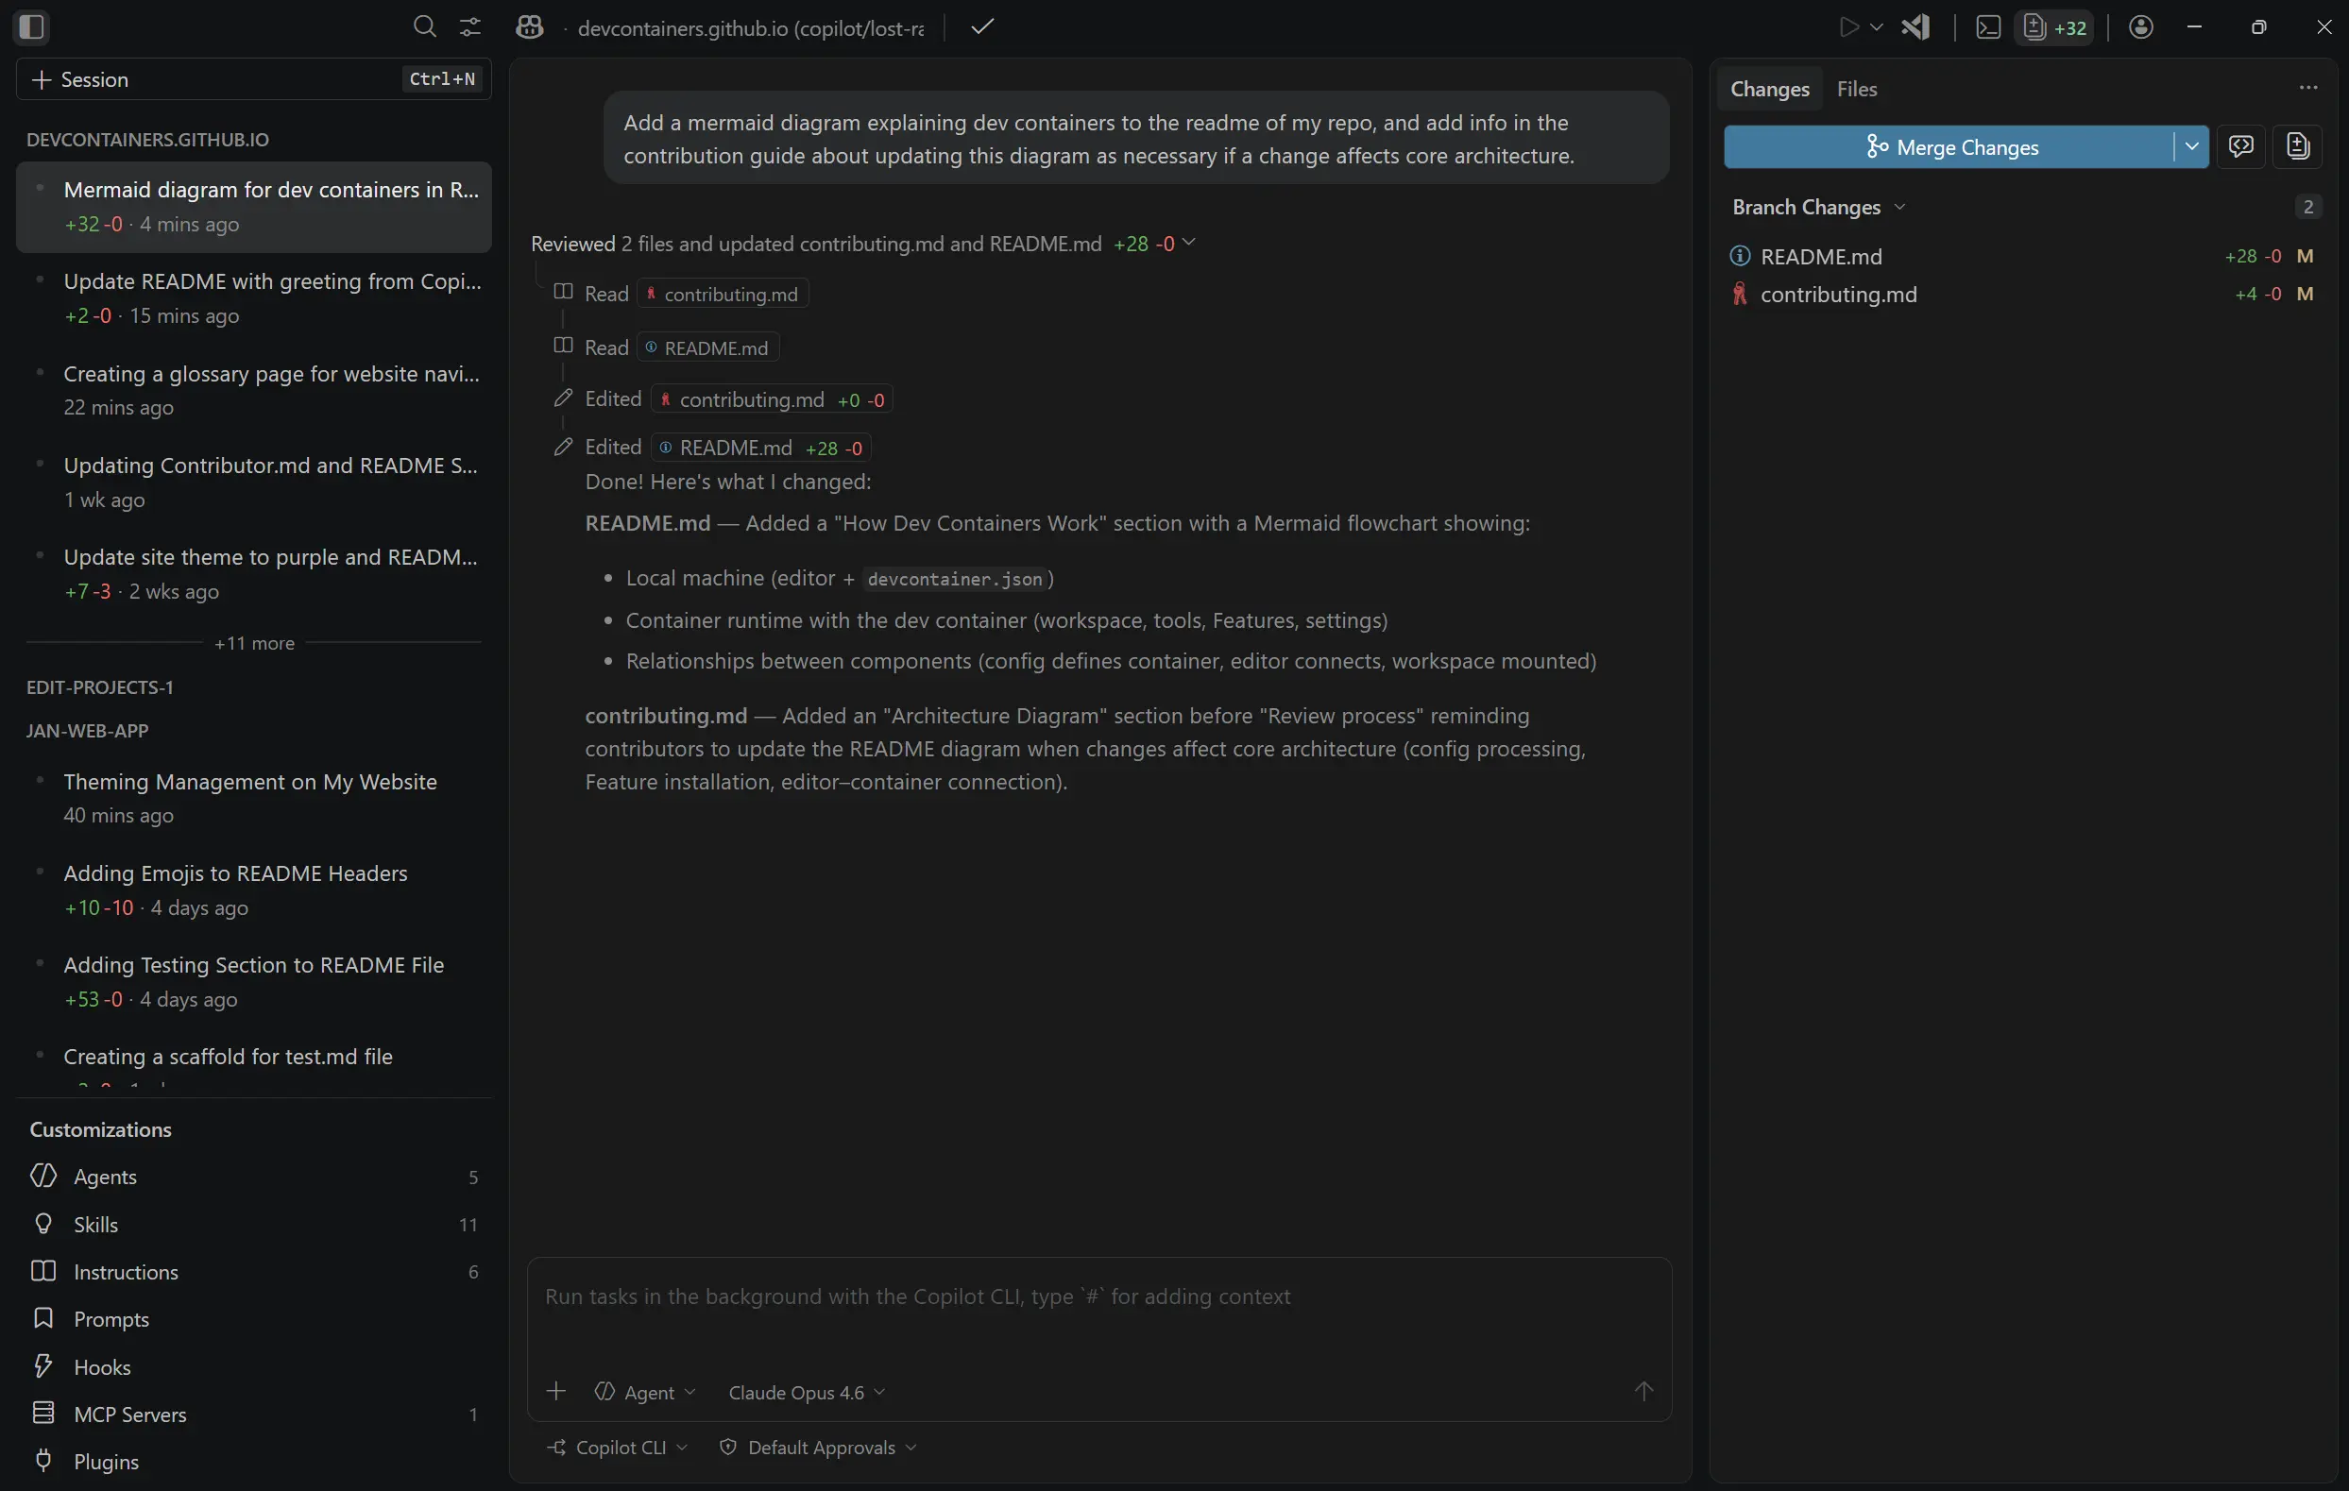2349x1491 pixels.
Task: Open the integrated terminal icon
Action: point(1987,26)
